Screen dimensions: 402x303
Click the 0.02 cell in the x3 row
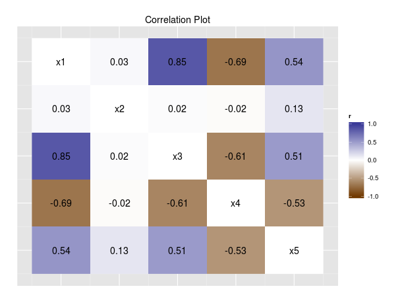[119, 156]
